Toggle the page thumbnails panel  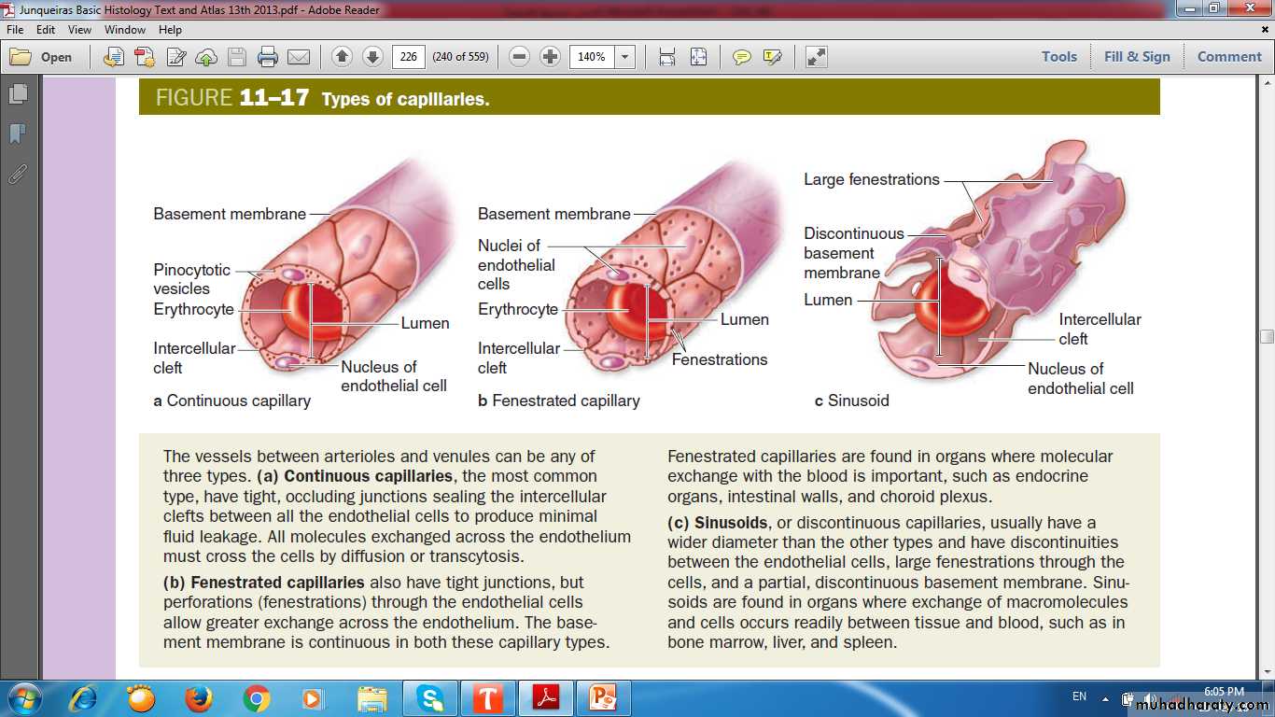18,94
